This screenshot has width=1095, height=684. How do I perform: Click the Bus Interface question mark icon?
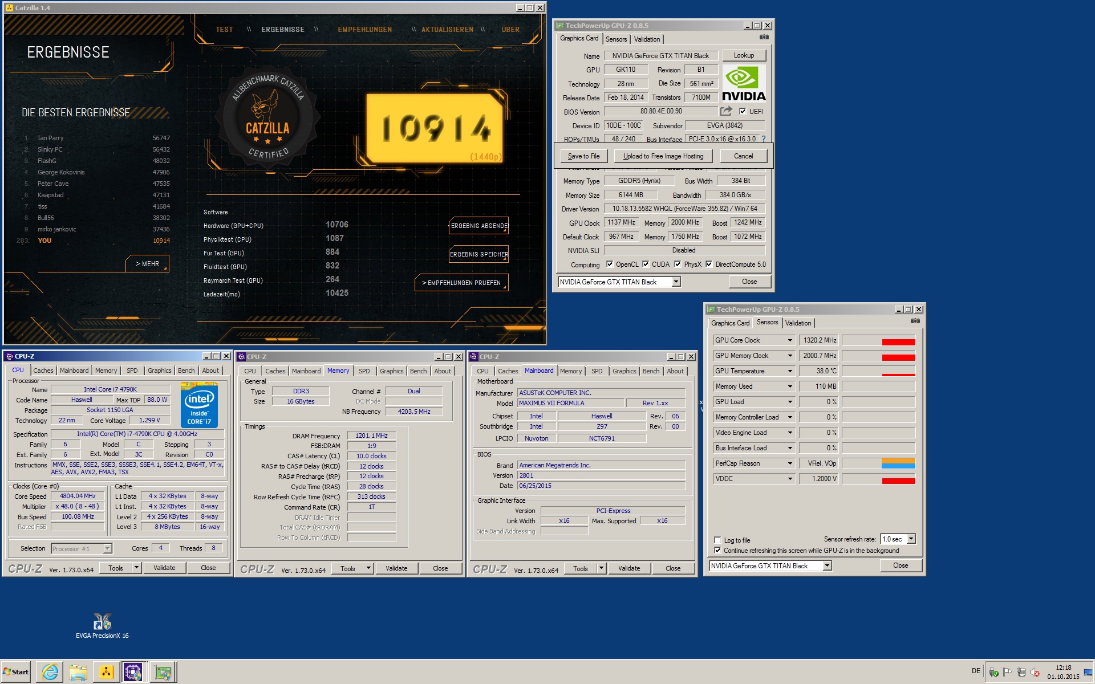tap(763, 139)
